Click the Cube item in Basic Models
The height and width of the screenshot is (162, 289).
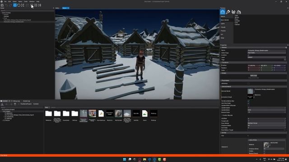tap(237, 16)
